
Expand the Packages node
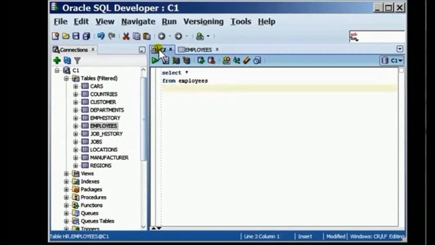[66, 189]
